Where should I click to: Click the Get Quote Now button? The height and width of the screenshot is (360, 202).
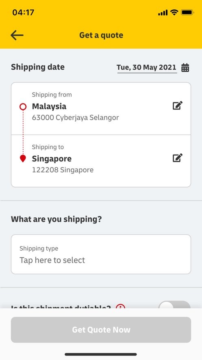coord(101,330)
